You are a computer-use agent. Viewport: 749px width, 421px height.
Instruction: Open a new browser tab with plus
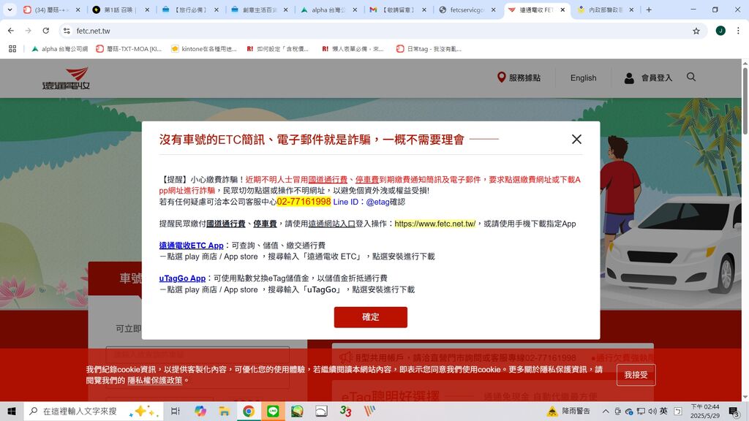tap(649, 10)
